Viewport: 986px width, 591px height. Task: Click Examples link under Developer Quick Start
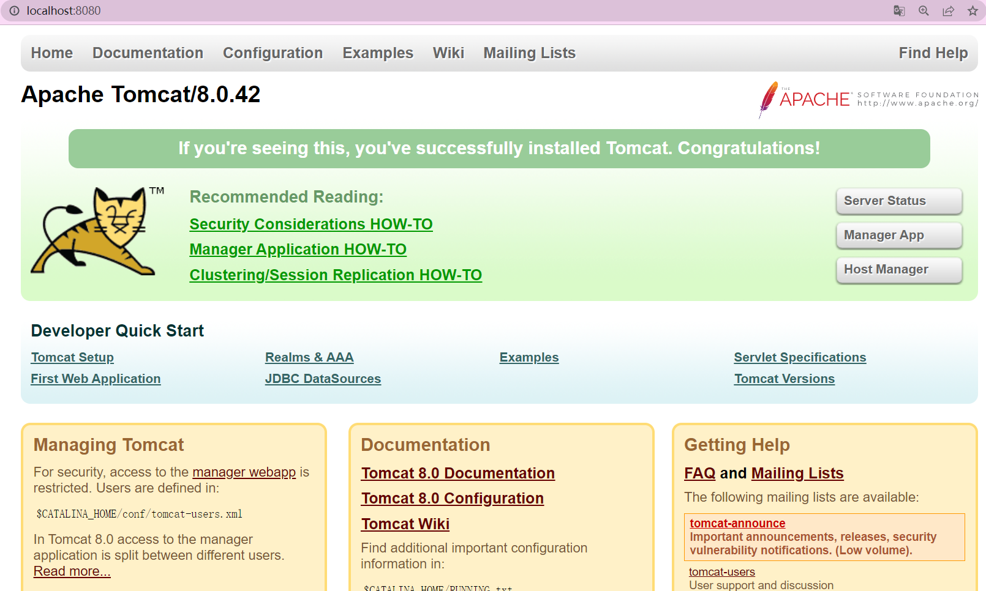(529, 357)
